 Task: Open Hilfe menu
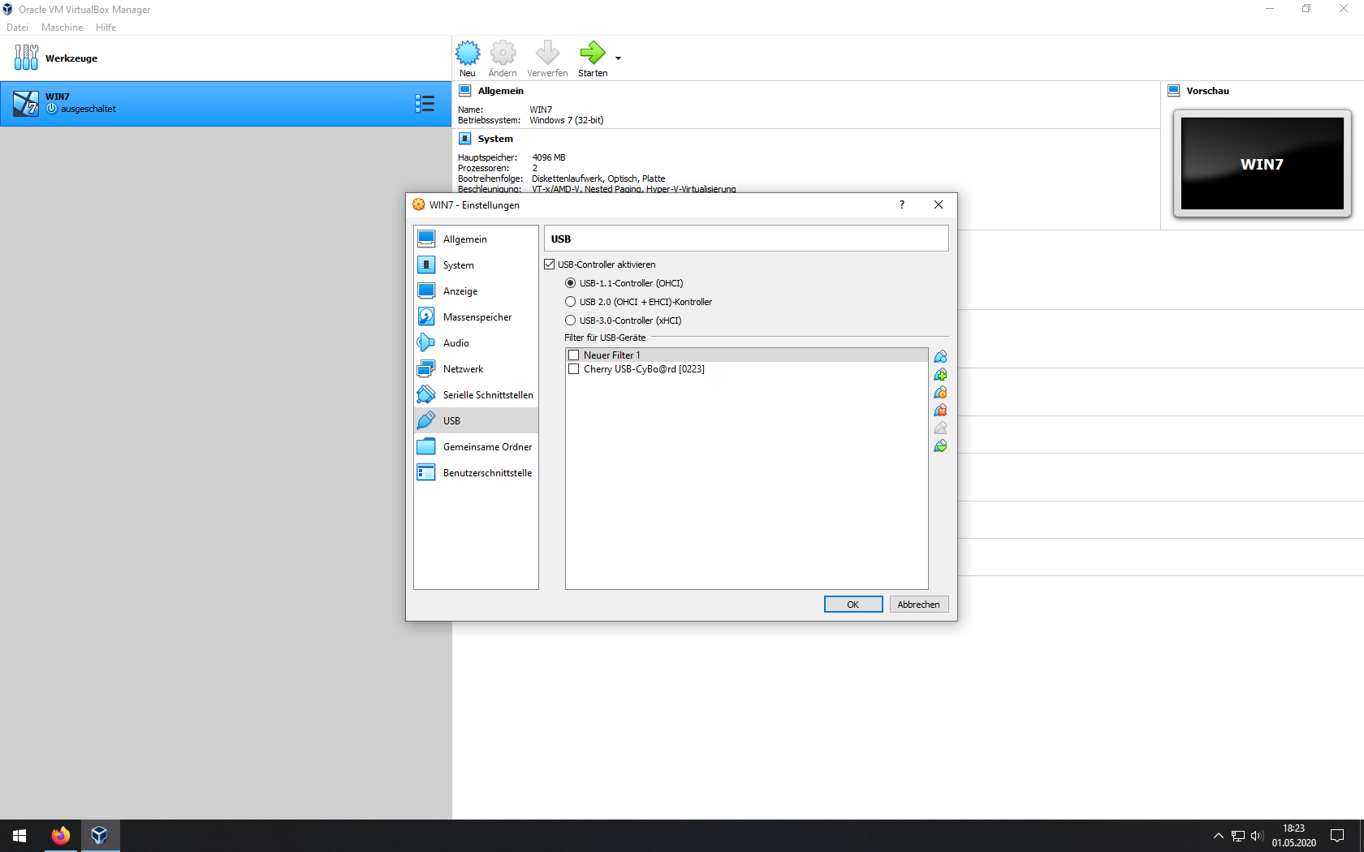106,28
